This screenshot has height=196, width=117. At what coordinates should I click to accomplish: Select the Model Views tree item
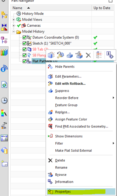pos(32,20)
